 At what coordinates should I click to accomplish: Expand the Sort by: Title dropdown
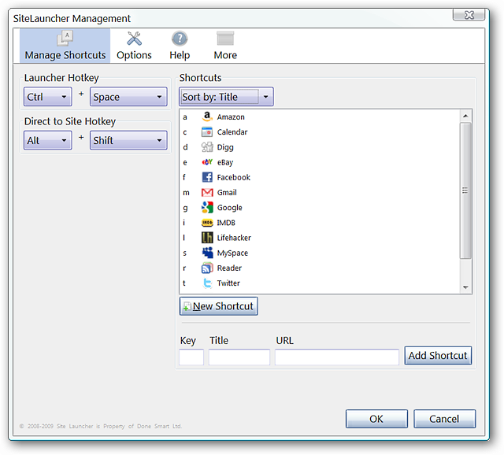(x=226, y=96)
